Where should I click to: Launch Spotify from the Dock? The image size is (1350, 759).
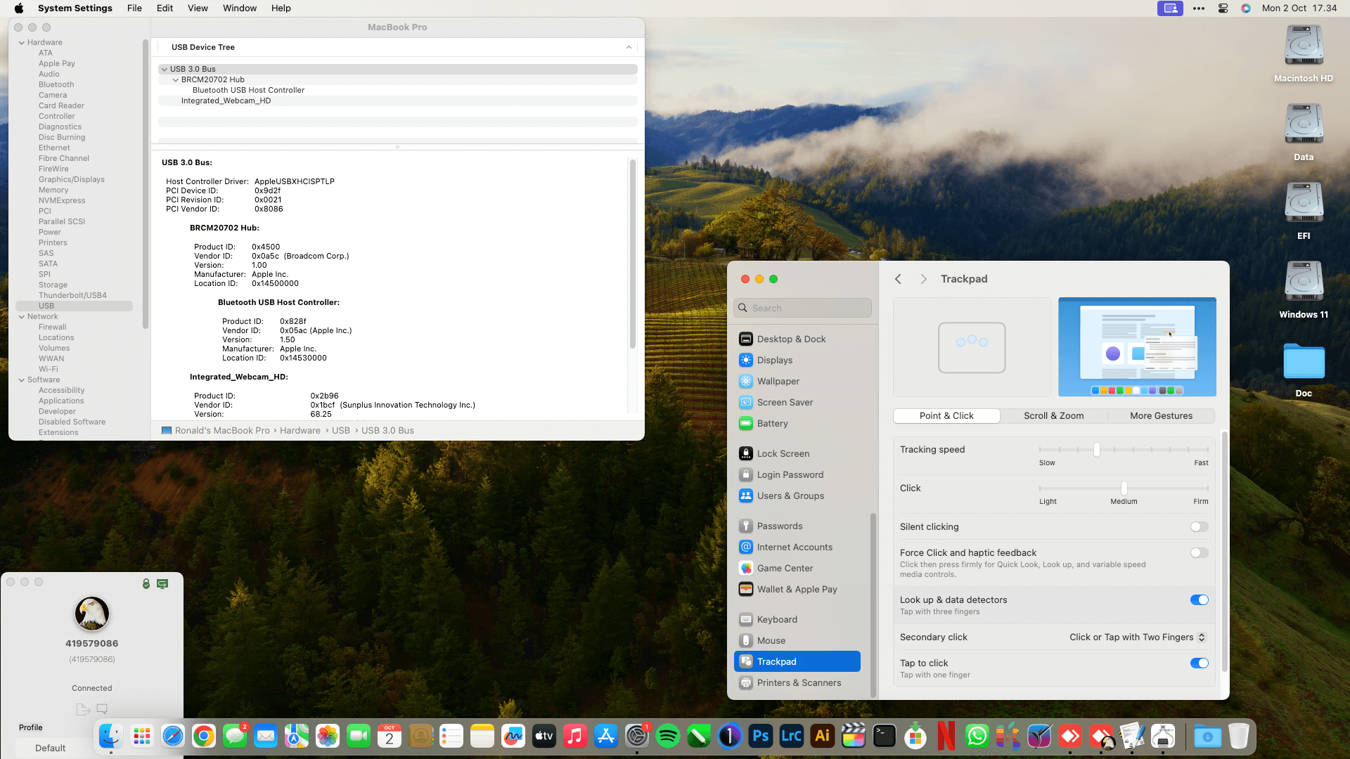[667, 736]
